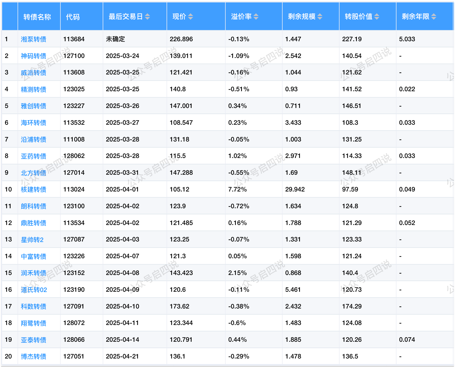Click the sort arrows beside 现价
Screen dimensions: 455x367
click(191, 17)
